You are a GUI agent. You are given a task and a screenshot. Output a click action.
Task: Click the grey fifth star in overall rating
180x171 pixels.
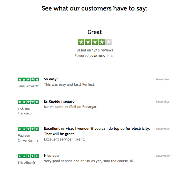[108, 42]
